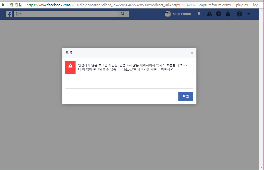This screenshot has width=264, height=170.
Task: Open the help question mark icon
Action: (240, 14)
